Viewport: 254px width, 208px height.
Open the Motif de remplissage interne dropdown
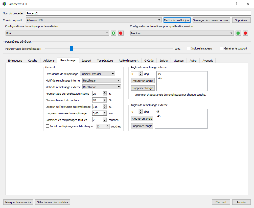[x=102, y=80]
